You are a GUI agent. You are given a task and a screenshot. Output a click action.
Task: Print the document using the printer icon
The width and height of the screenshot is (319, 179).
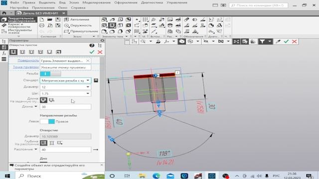coord(42,25)
